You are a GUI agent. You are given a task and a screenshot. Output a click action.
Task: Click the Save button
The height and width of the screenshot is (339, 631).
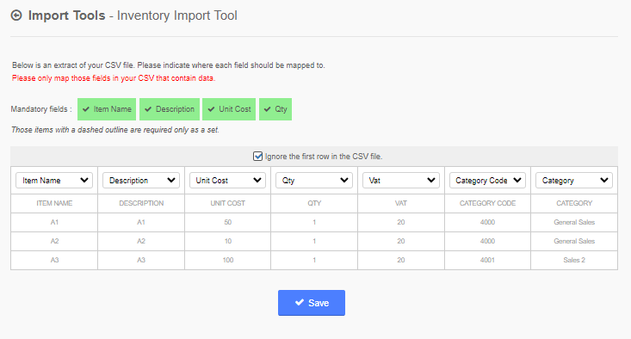point(312,303)
